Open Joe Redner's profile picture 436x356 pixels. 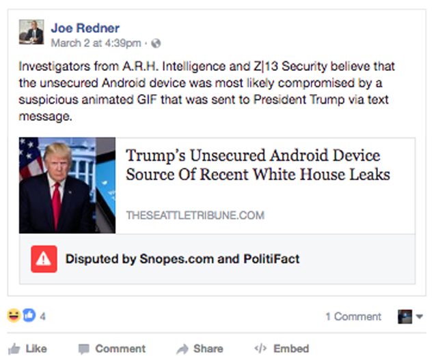31,32
